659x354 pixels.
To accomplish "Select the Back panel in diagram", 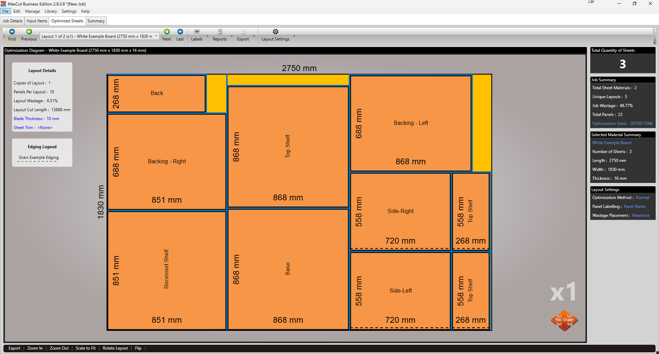I will [x=157, y=94].
